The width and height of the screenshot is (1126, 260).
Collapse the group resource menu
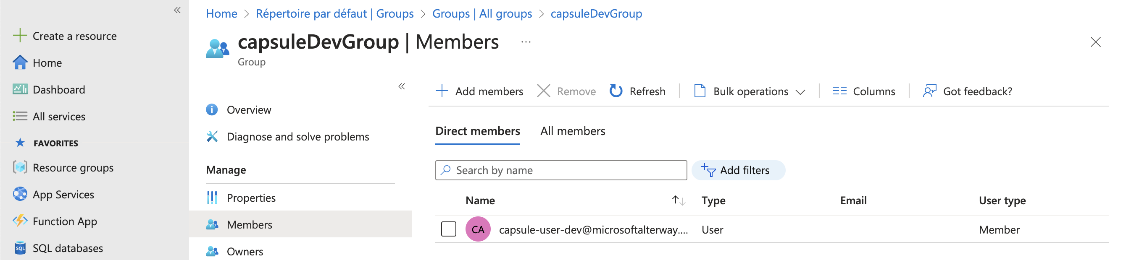(x=401, y=86)
